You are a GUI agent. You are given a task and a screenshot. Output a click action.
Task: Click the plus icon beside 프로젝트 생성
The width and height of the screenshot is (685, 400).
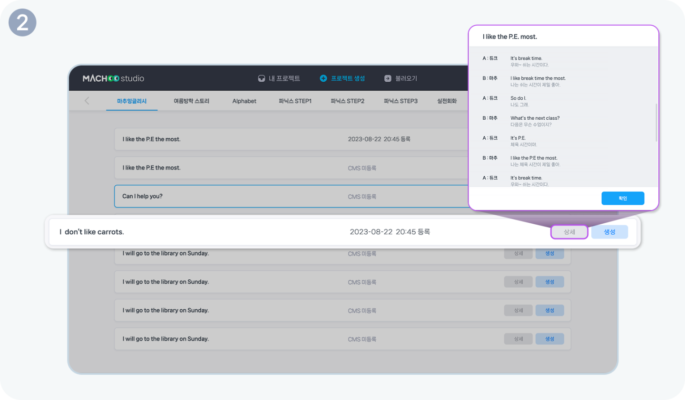pyautogui.click(x=323, y=78)
